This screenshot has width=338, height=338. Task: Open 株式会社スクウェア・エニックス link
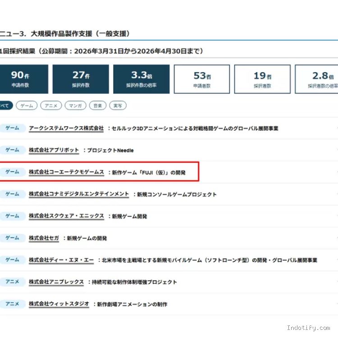point(66,216)
